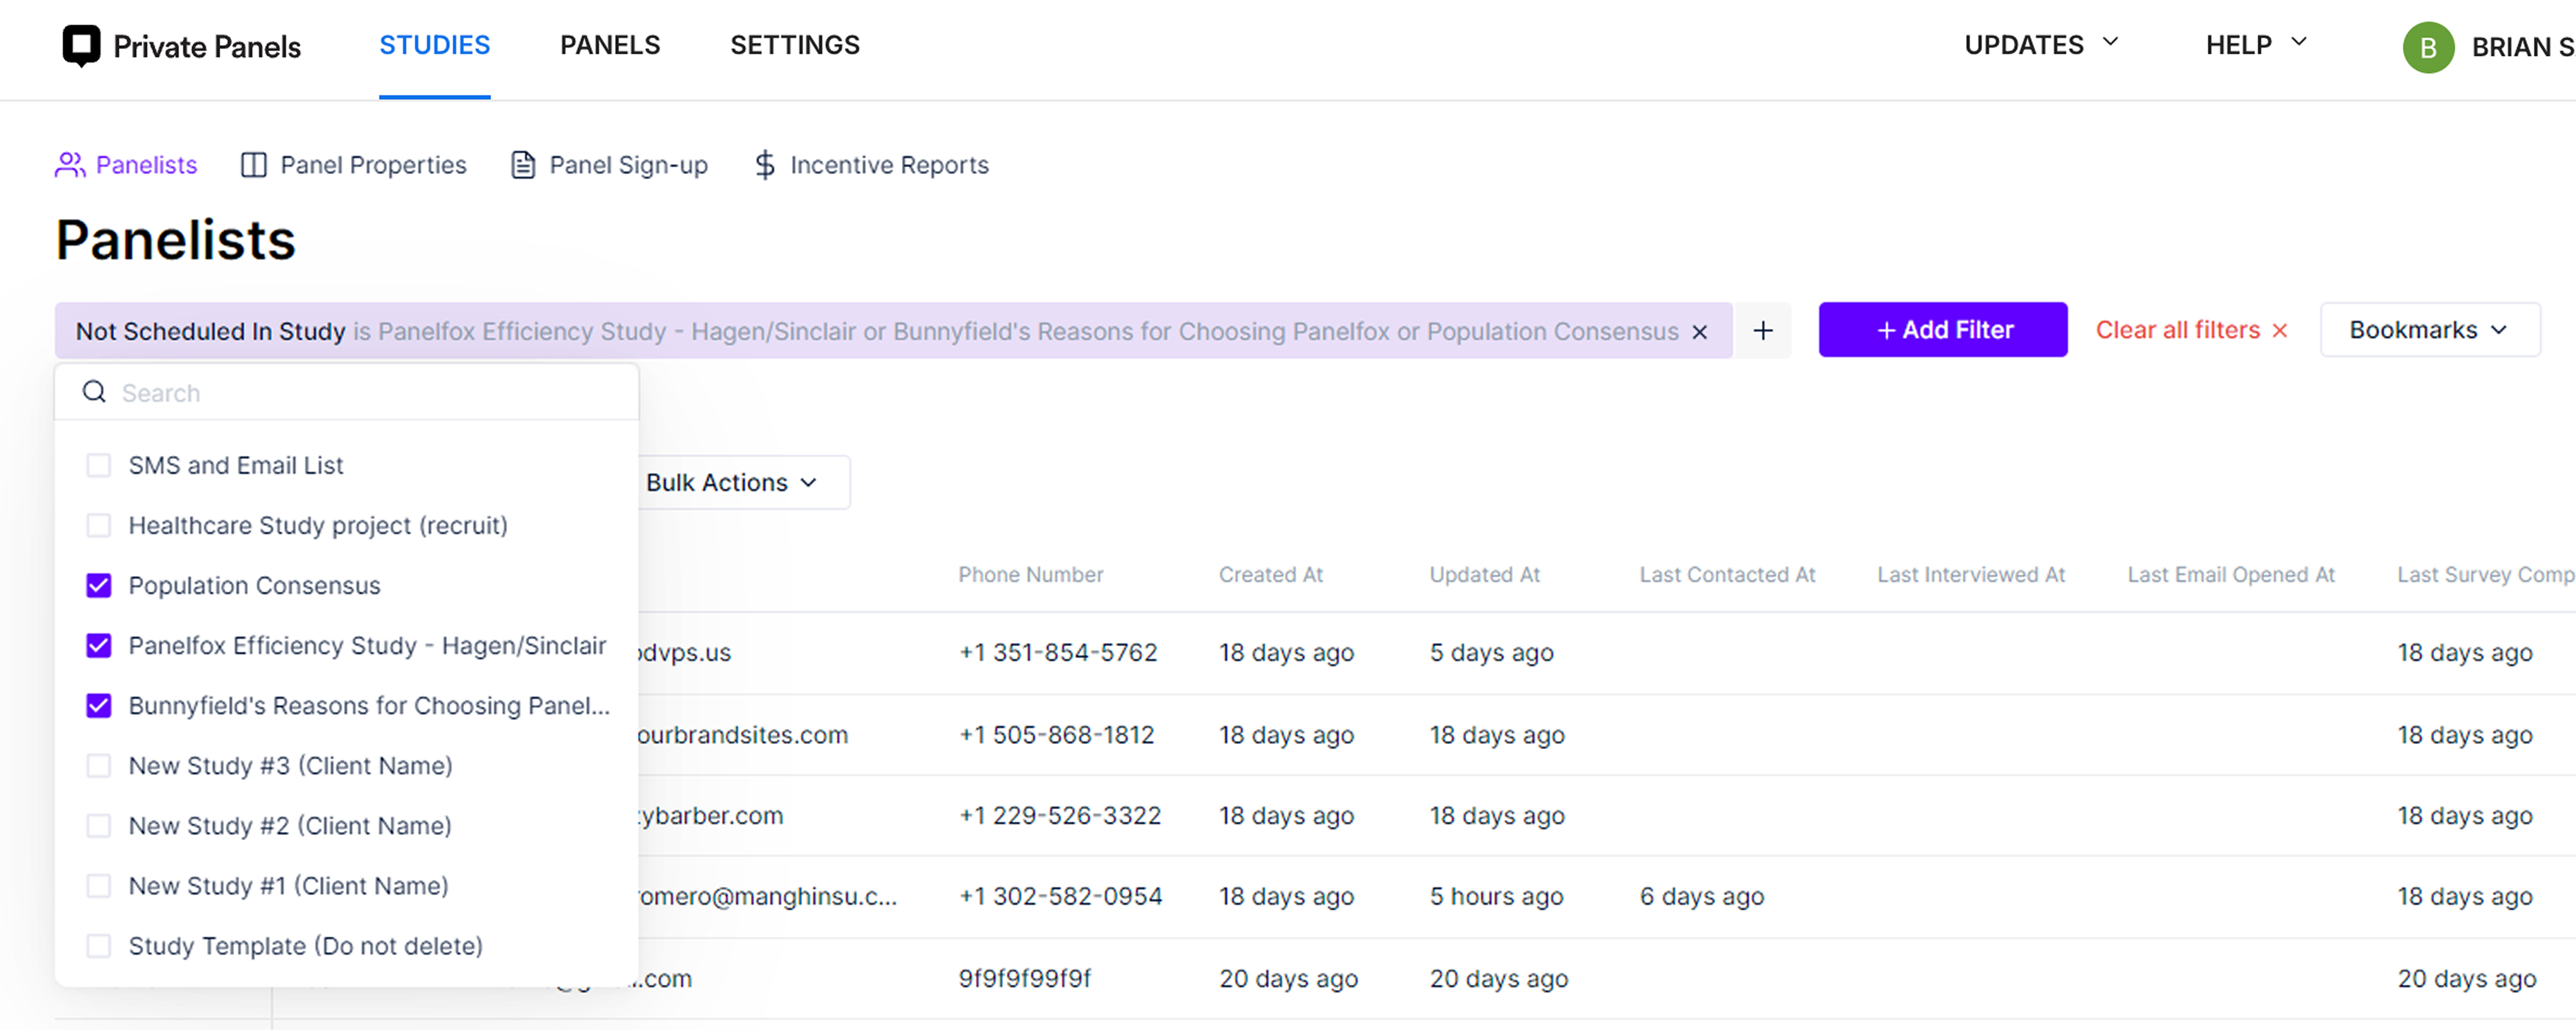Screen dimensions: 2576x1030
Task: Sort by Updated At column header
Action: 1485,575
